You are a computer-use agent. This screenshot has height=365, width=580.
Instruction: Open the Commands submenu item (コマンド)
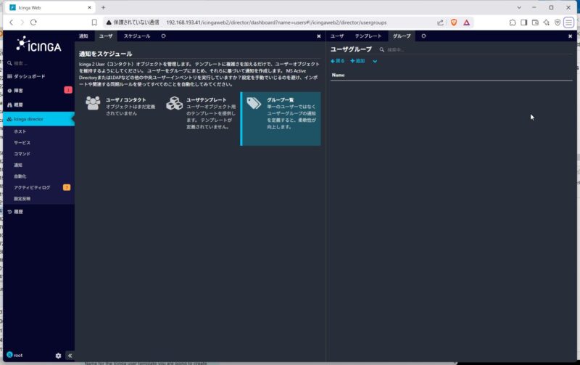click(22, 154)
